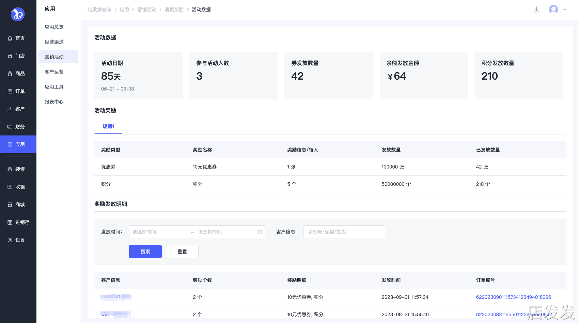Screen dimensions: 578x323
Task: Open 首页 in the main sidebar
Action: (x=18, y=38)
